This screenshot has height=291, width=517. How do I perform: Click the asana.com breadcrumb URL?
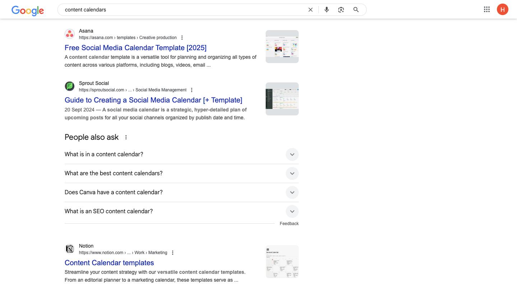128,38
